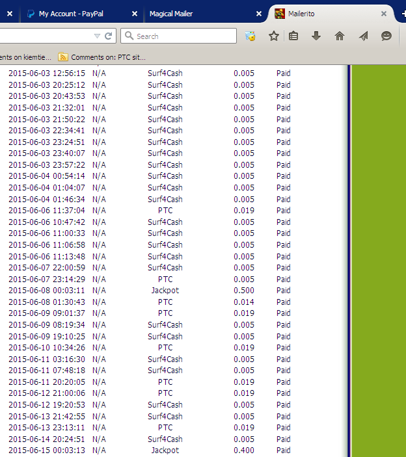Click PTC in the 2015-06-12 21:00:06 row
This screenshot has height=457, width=406.
point(165,393)
